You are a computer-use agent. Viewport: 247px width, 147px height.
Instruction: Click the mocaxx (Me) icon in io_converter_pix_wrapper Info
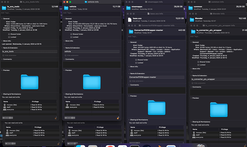[194, 133]
